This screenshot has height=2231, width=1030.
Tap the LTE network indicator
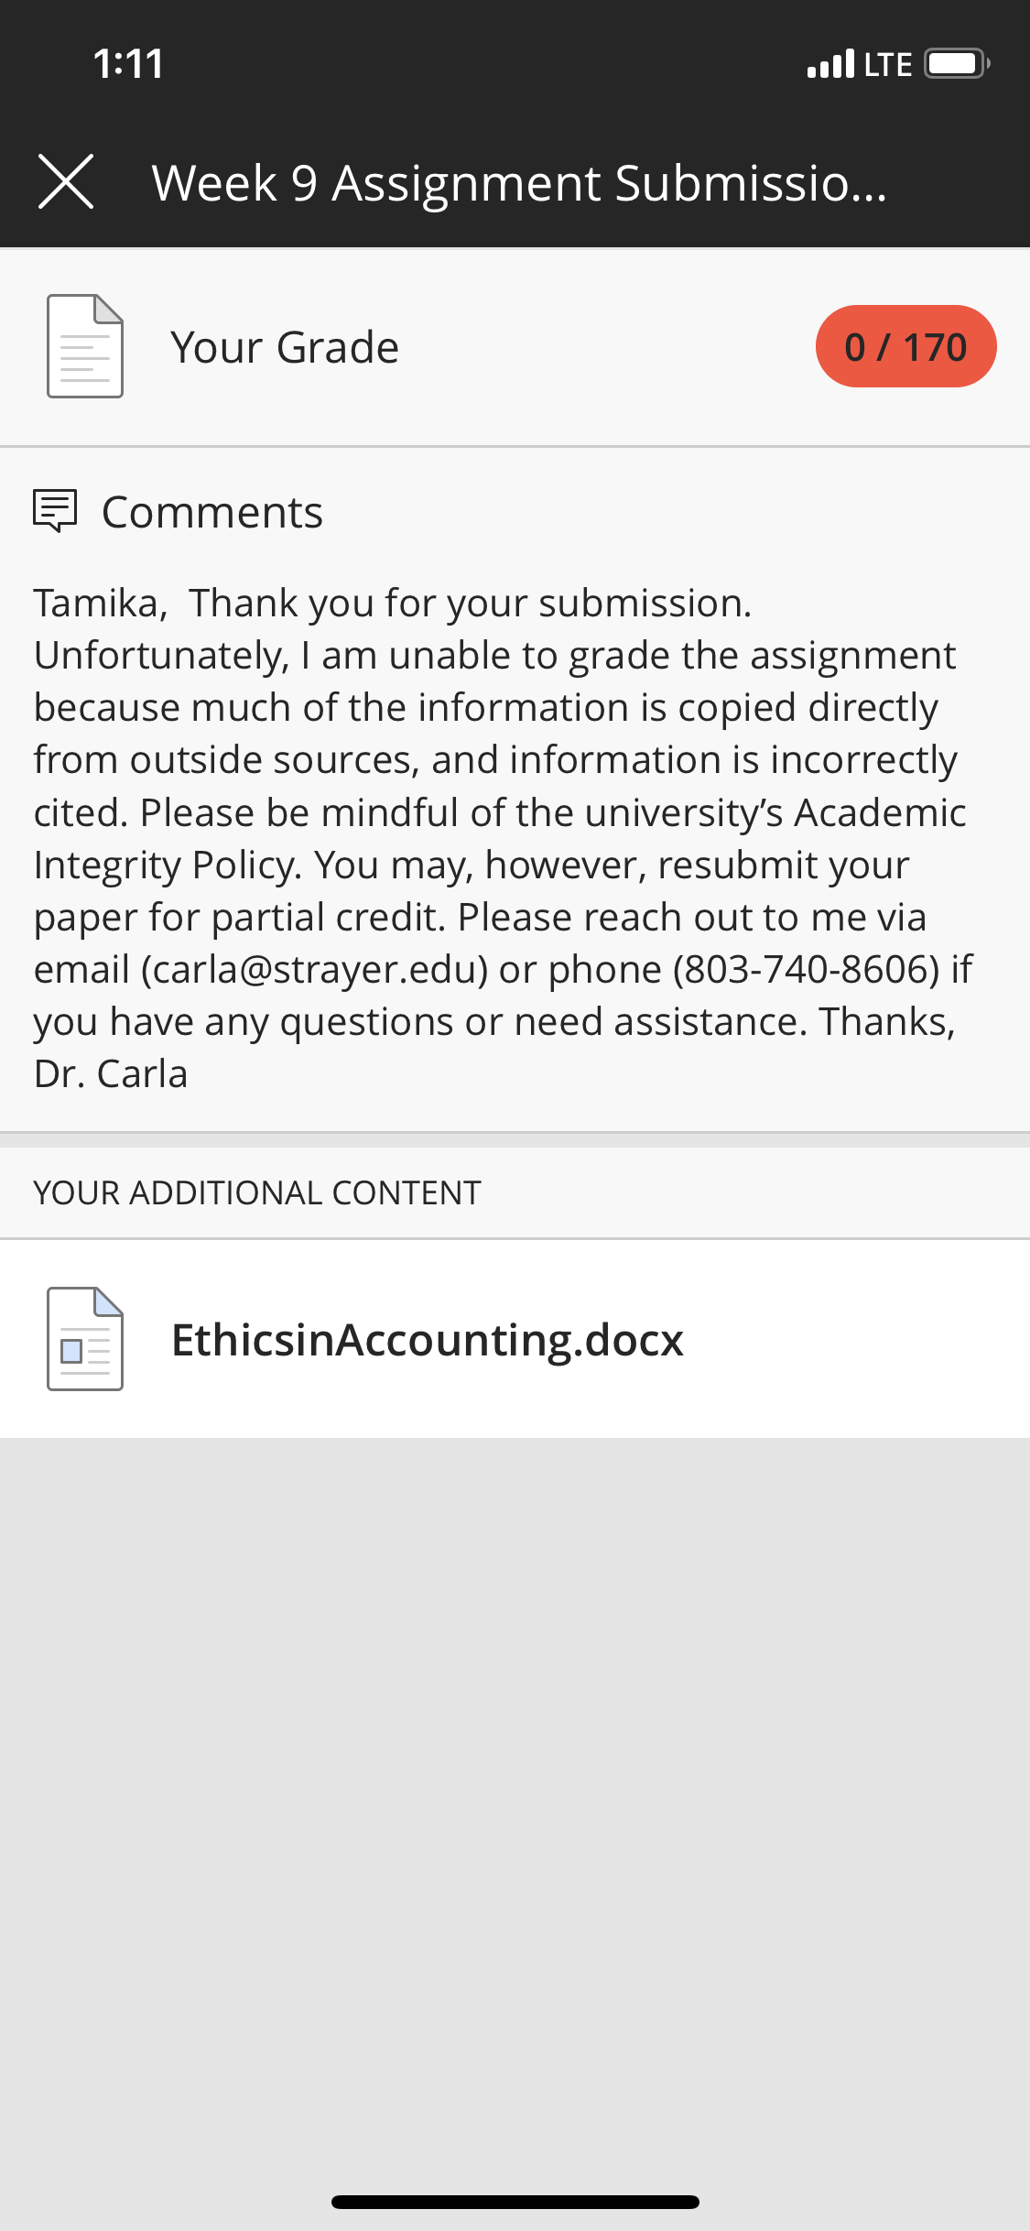pos(888,65)
